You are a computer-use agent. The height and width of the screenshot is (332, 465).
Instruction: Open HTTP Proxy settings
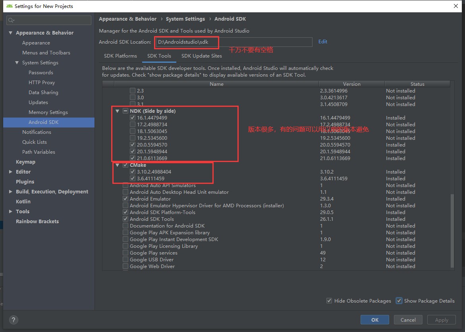click(x=42, y=83)
